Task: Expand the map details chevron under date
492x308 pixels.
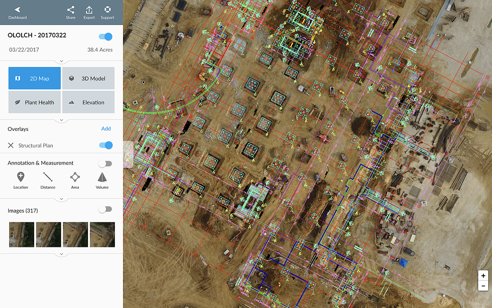Action: coord(61,61)
